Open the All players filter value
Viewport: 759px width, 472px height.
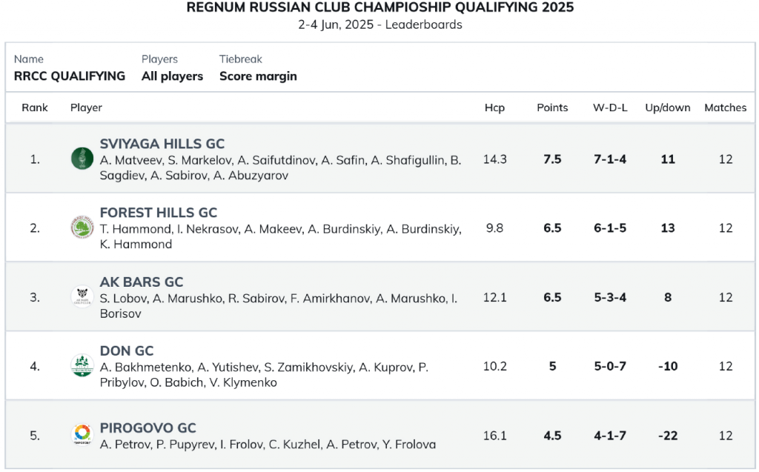click(172, 76)
